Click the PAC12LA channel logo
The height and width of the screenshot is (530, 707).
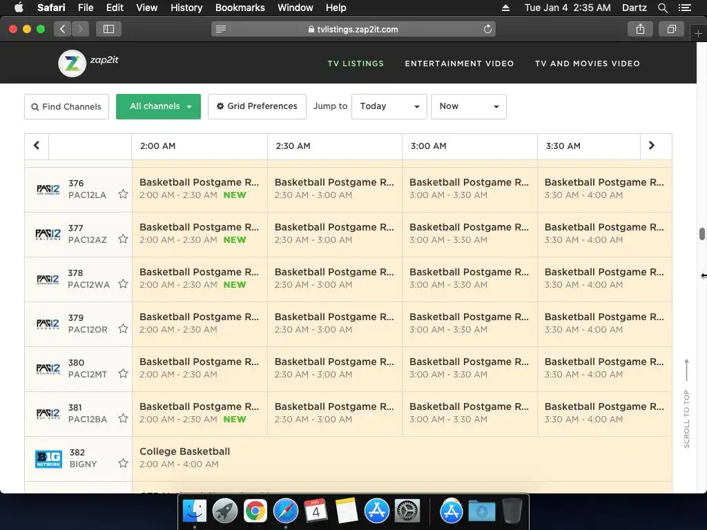point(48,189)
